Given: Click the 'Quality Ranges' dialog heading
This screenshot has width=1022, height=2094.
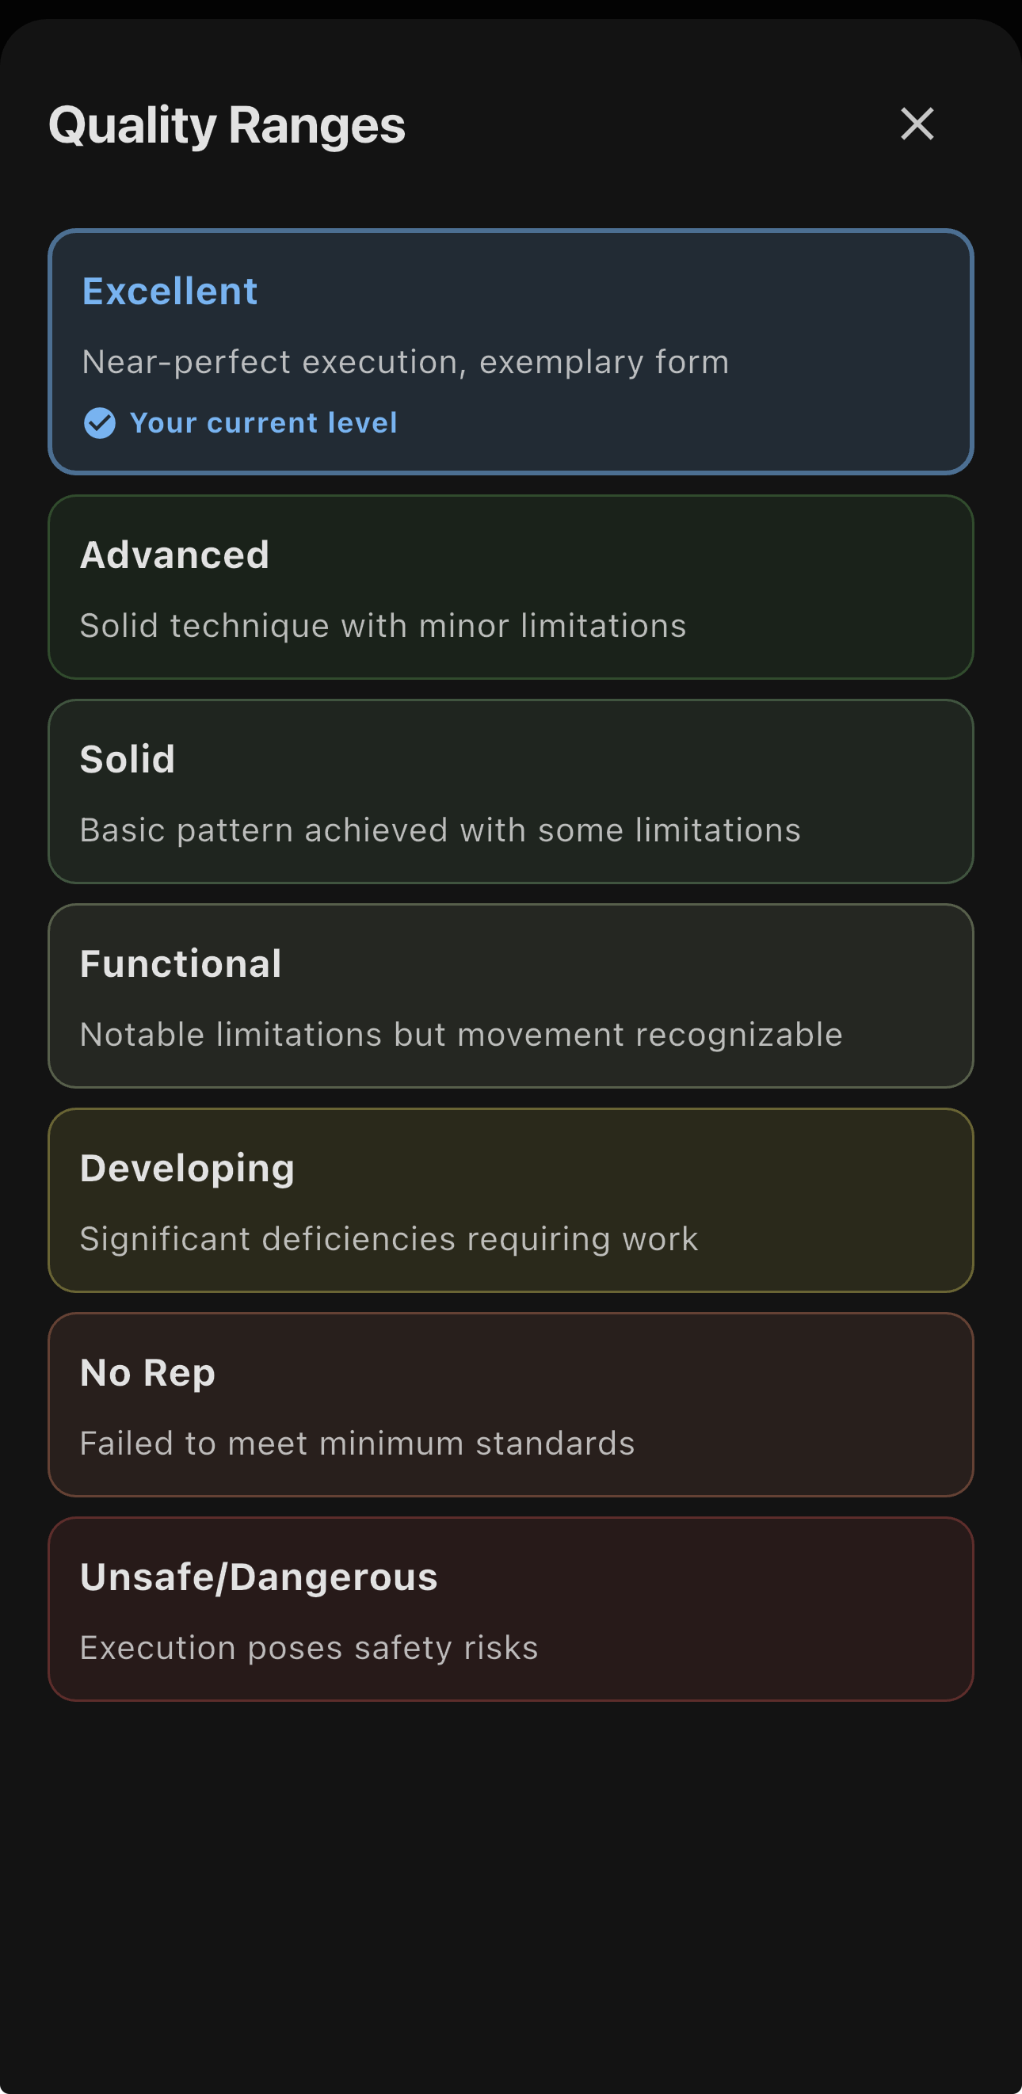Looking at the screenshot, I should (227, 125).
